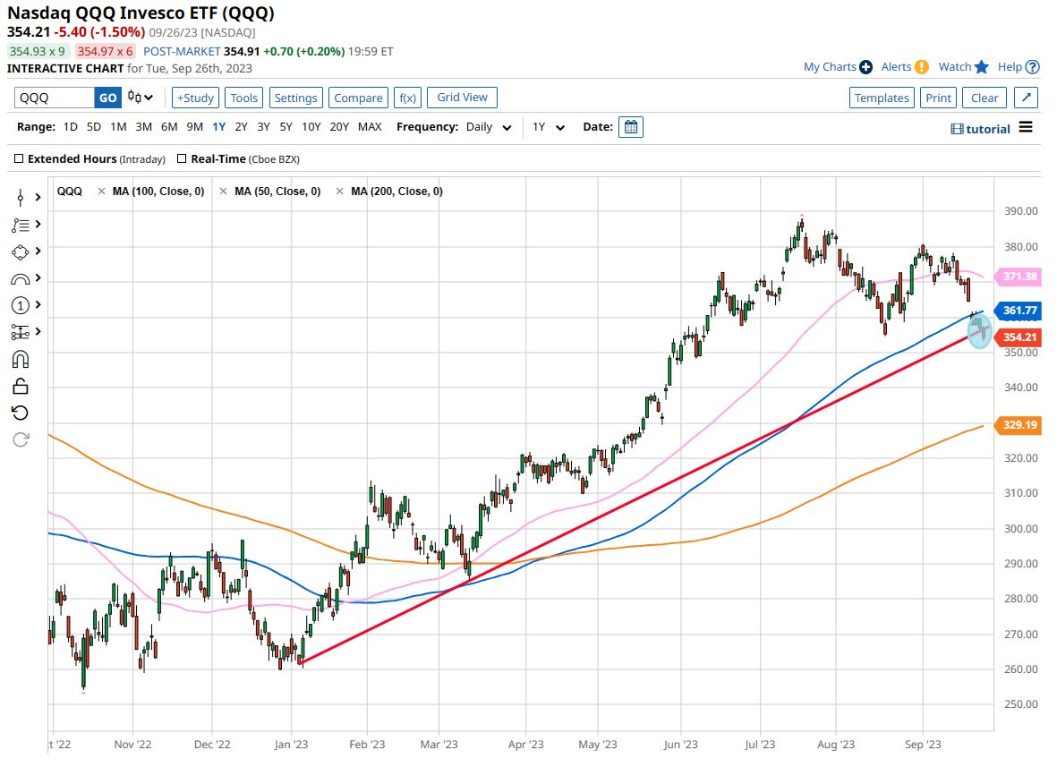Select the 1M range
This screenshot has width=1057, height=767.
pyautogui.click(x=118, y=127)
